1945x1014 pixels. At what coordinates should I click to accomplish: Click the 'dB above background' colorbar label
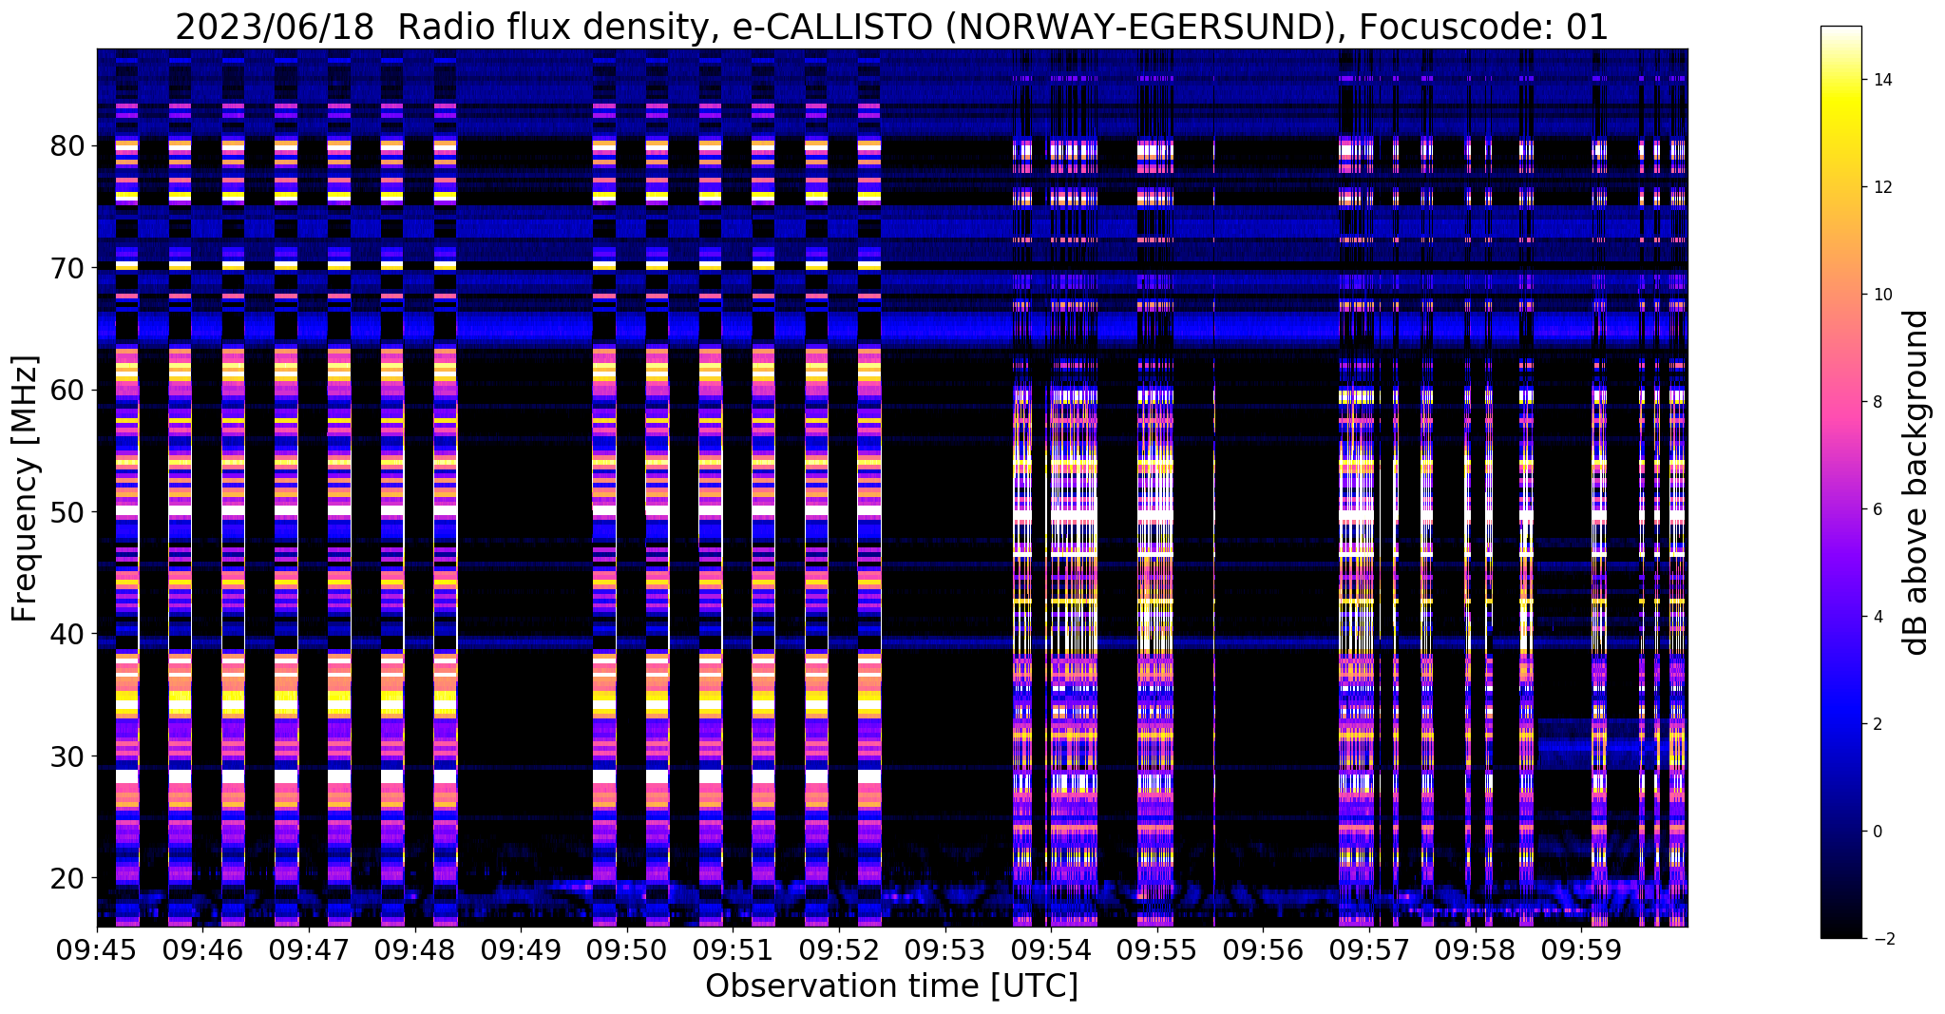(1916, 482)
